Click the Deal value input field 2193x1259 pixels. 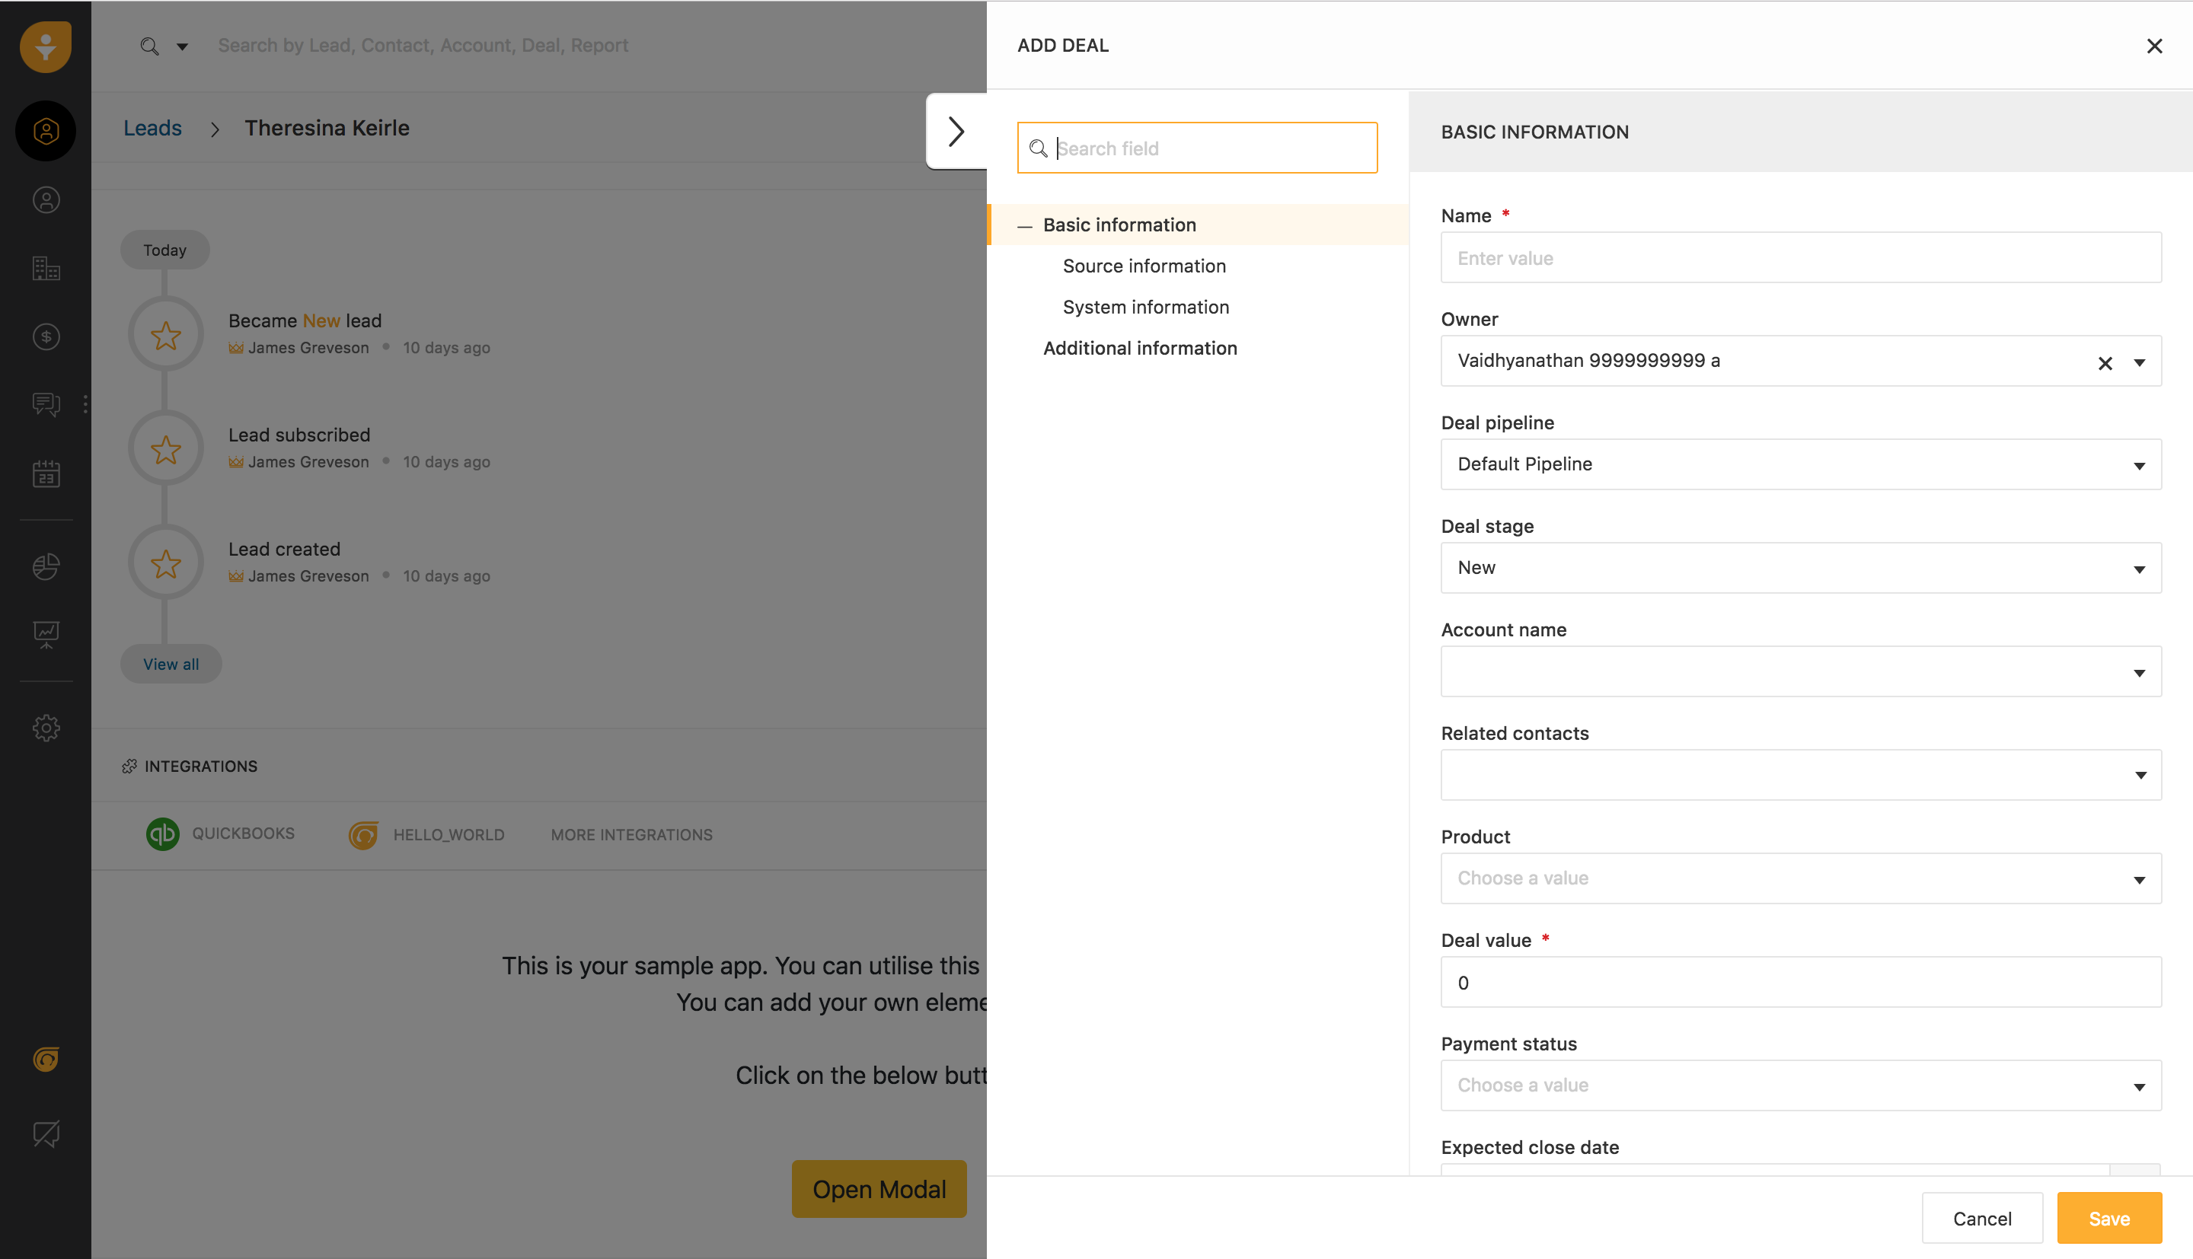pyautogui.click(x=1800, y=982)
